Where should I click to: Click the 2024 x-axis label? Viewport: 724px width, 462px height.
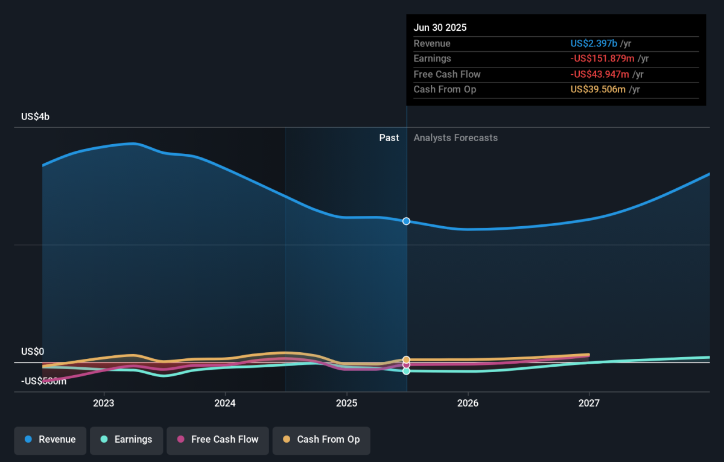click(x=225, y=403)
